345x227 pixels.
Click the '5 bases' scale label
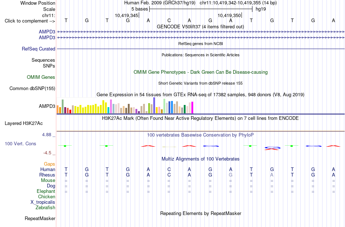(x=140, y=9)
